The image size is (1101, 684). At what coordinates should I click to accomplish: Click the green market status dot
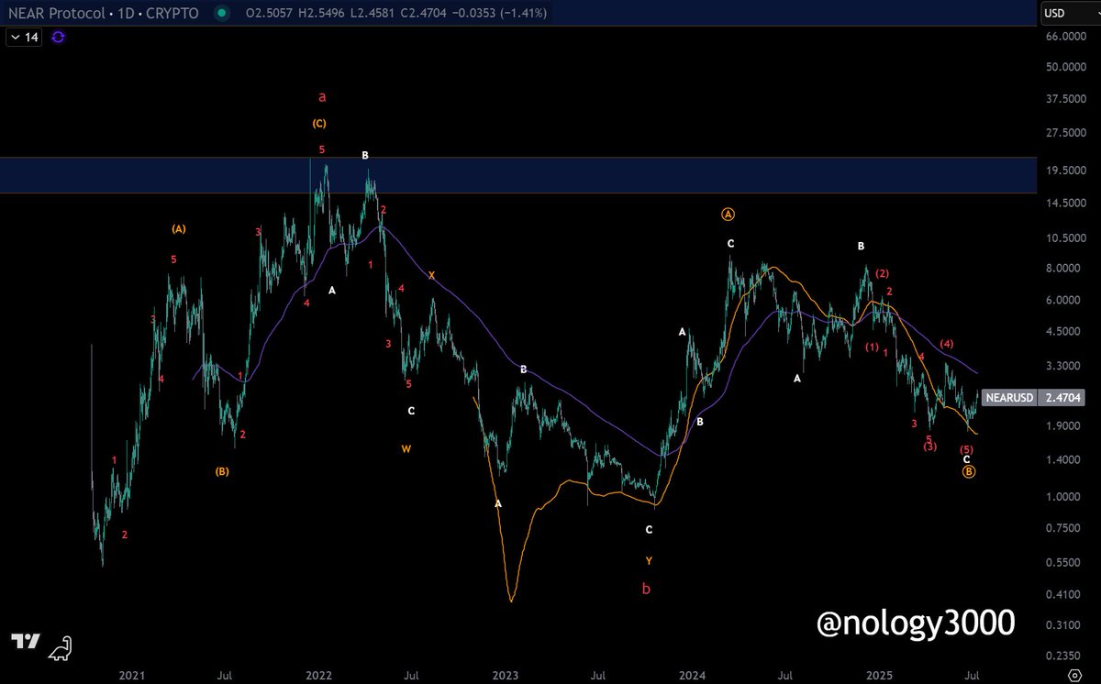pos(223,14)
